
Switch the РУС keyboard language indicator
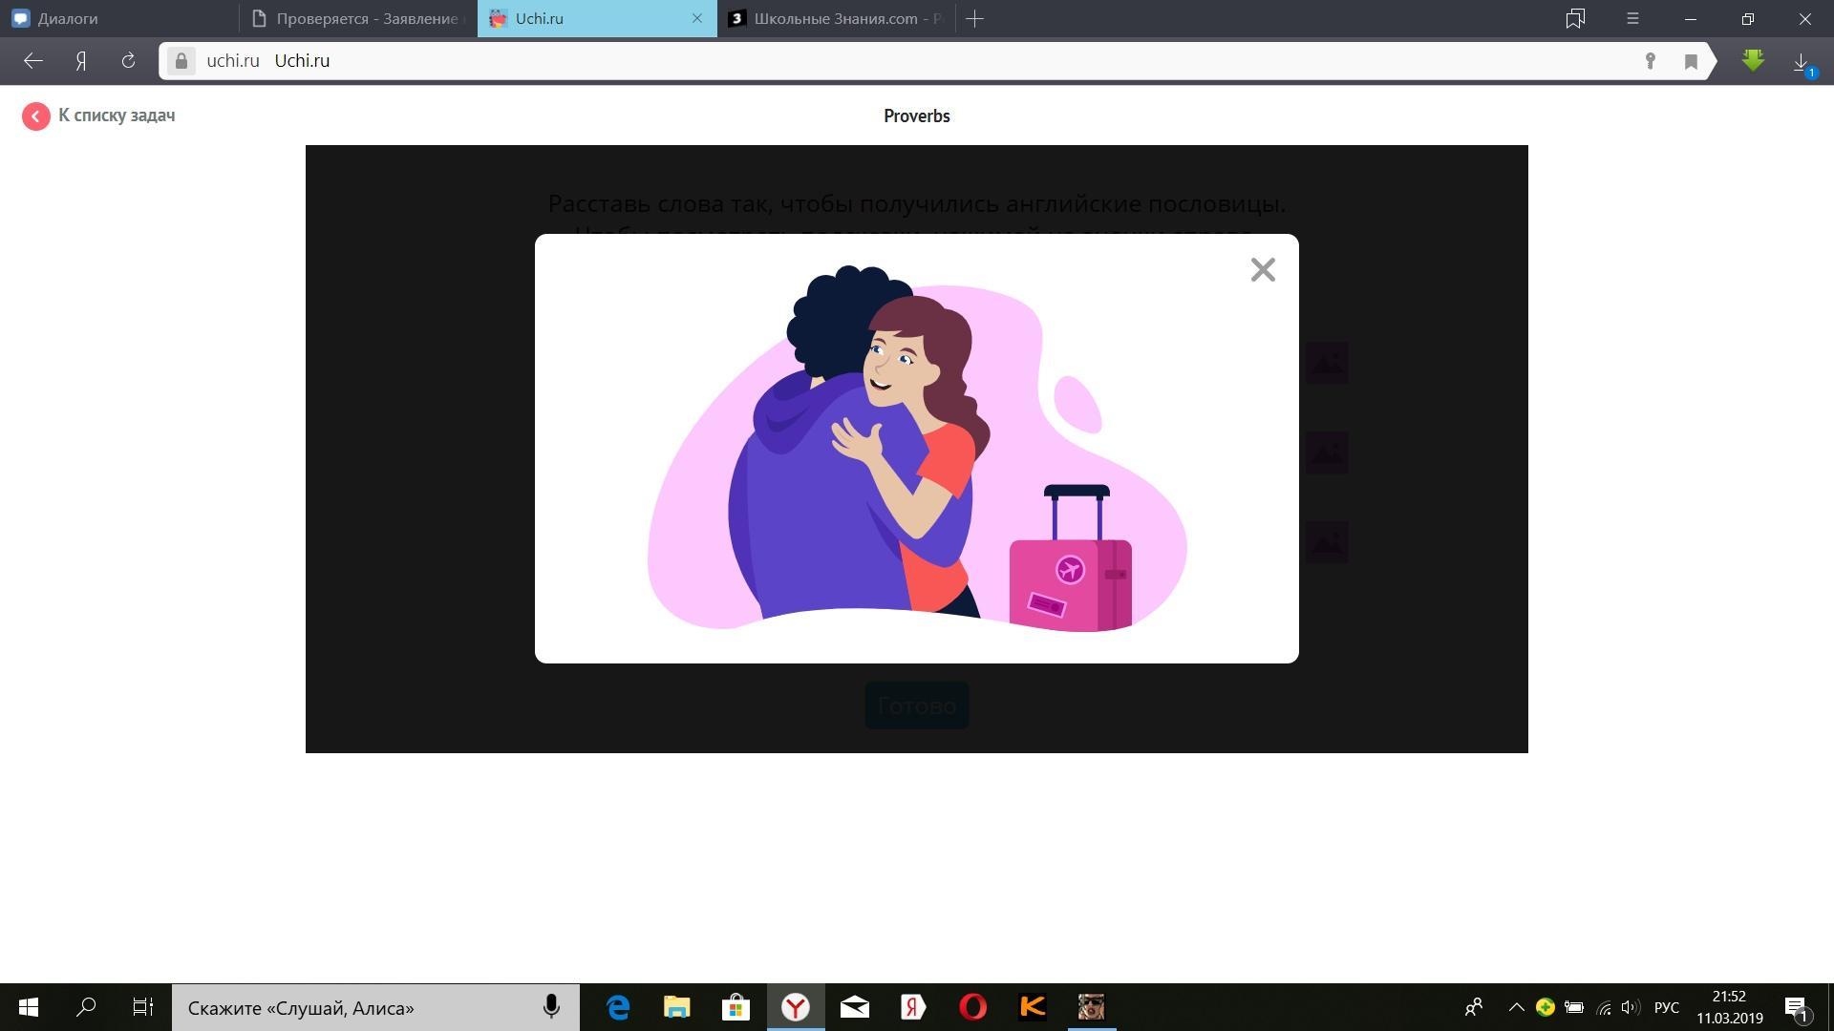1666,1007
